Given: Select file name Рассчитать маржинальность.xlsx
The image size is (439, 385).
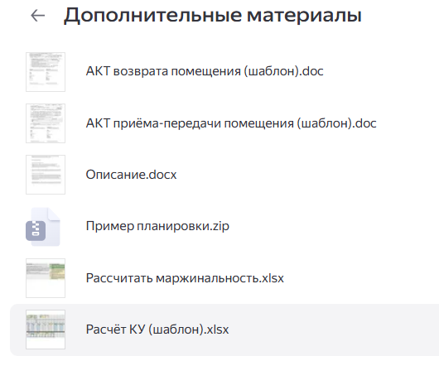Looking at the screenshot, I should pos(185,278).
